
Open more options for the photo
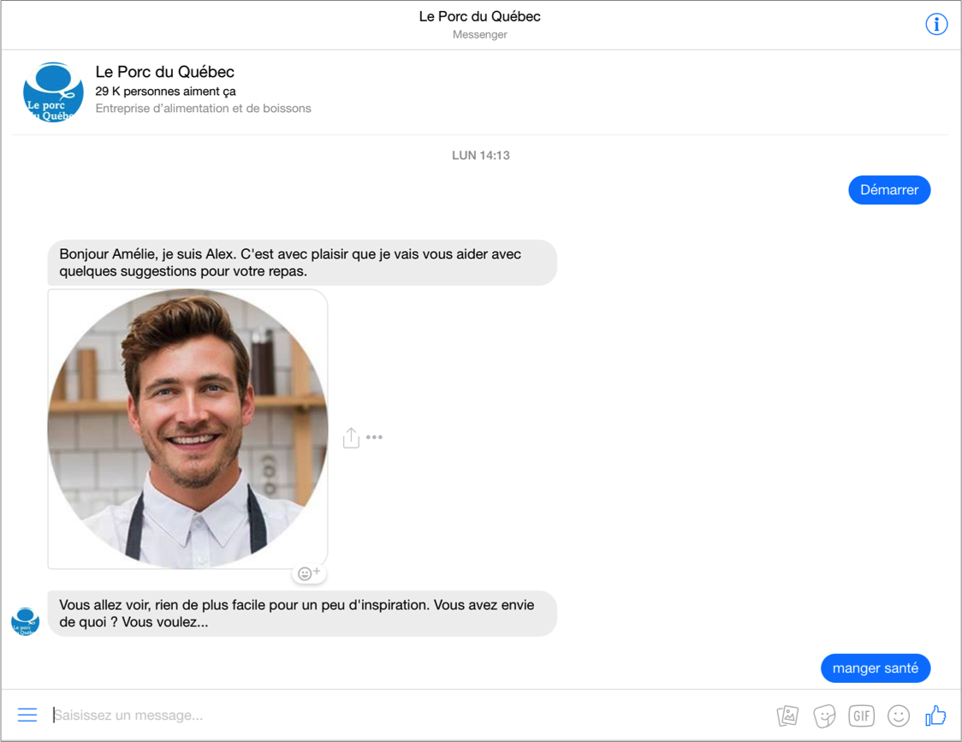click(x=374, y=437)
